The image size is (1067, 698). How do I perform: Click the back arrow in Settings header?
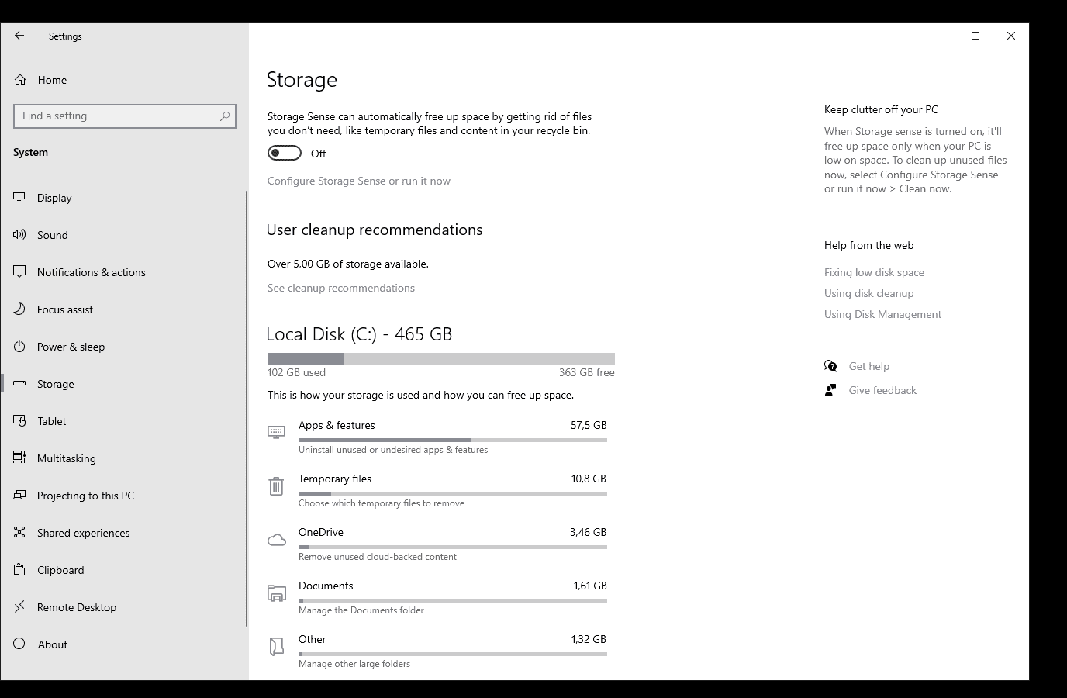19,36
